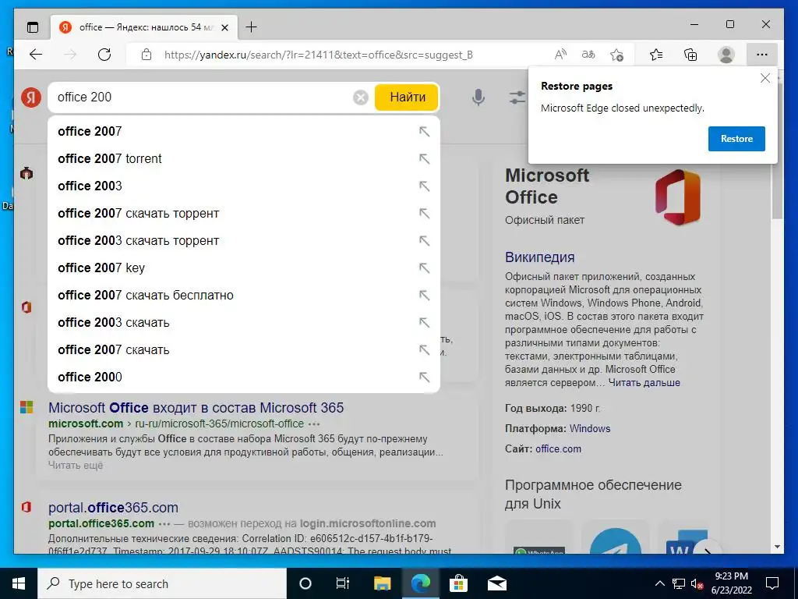Image resolution: width=798 pixels, height=599 pixels.
Task: Open Task View on the taskbar
Action: point(343,583)
